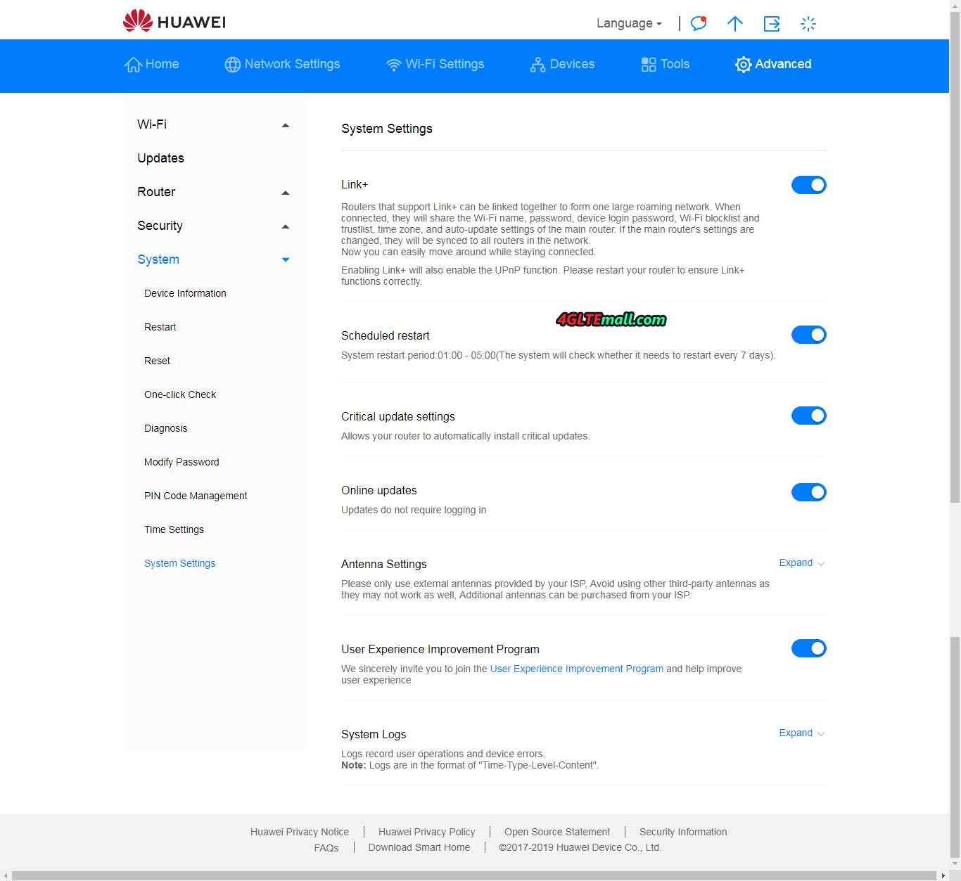Click the logout icon in header
Image resolution: width=961 pixels, height=881 pixels.
pos(772,24)
